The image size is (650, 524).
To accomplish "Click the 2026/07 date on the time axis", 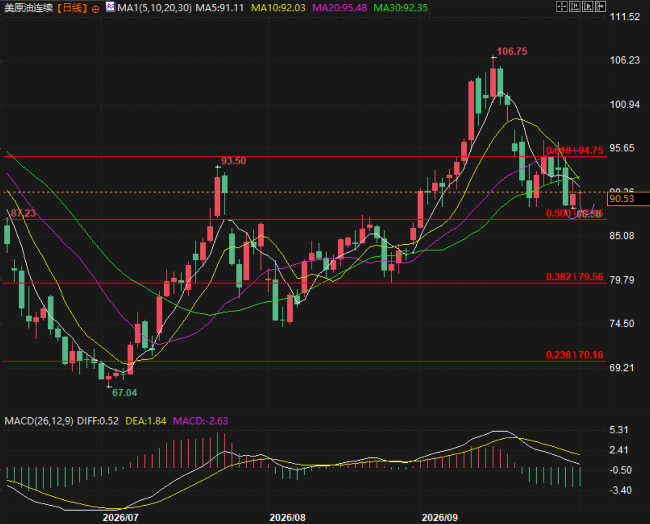I will click(120, 518).
